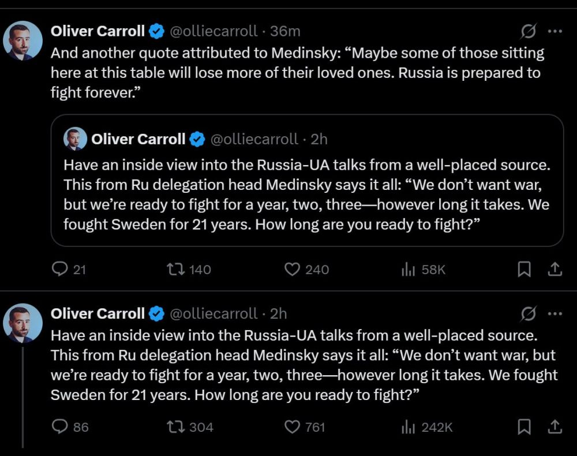Repost the top tweet with 140 reposts
Image resolution: width=577 pixels, height=456 pixels.
point(174,269)
